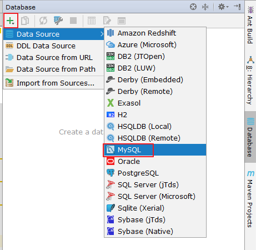The image size is (256, 250).
Task: Choose Data Source from URL
Action: click(x=54, y=57)
